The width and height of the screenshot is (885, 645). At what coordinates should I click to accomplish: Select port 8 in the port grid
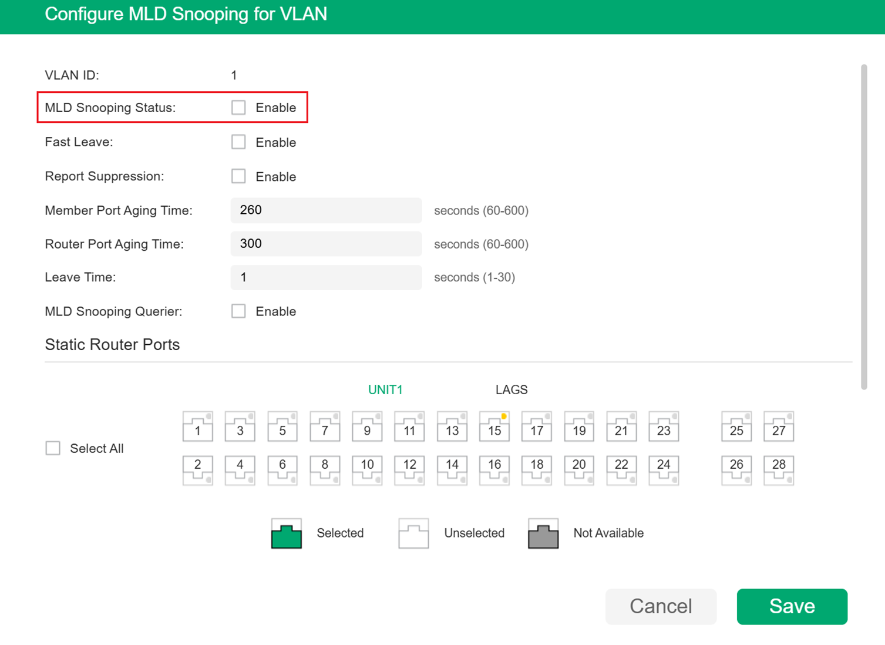point(325,470)
